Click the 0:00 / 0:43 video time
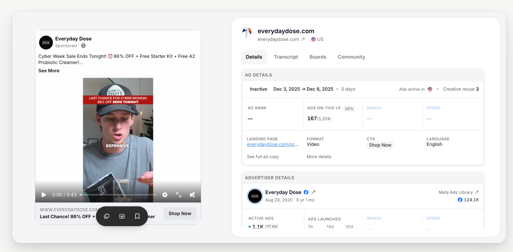513x252 pixels. click(64, 195)
